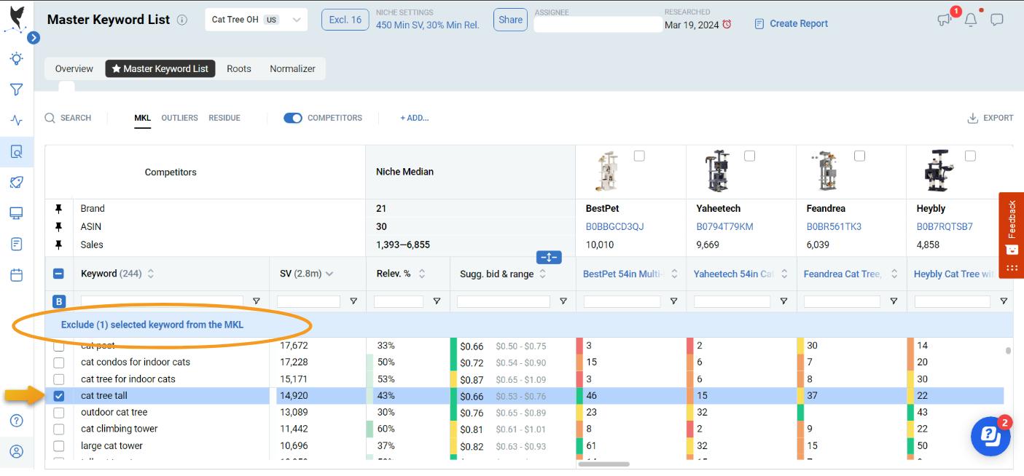
Task: Toggle the Competitors switch
Action: pyautogui.click(x=293, y=118)
